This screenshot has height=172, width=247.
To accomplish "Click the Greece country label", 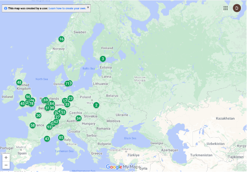I will (x=96, y=153).
